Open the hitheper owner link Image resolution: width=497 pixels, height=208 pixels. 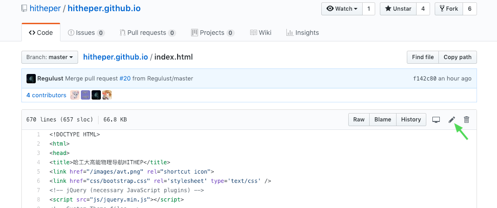45,8
